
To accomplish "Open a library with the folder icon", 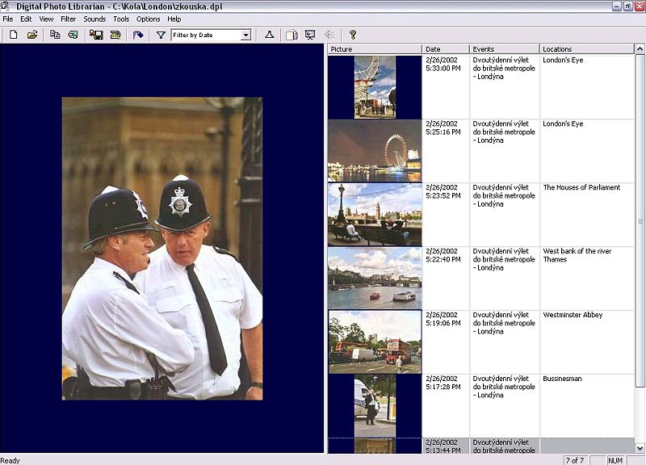I will click(32, 35).
